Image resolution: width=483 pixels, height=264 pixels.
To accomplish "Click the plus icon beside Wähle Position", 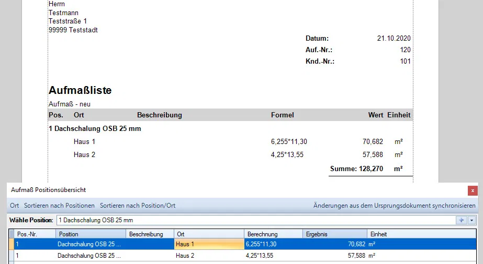I will pos(462,220).
